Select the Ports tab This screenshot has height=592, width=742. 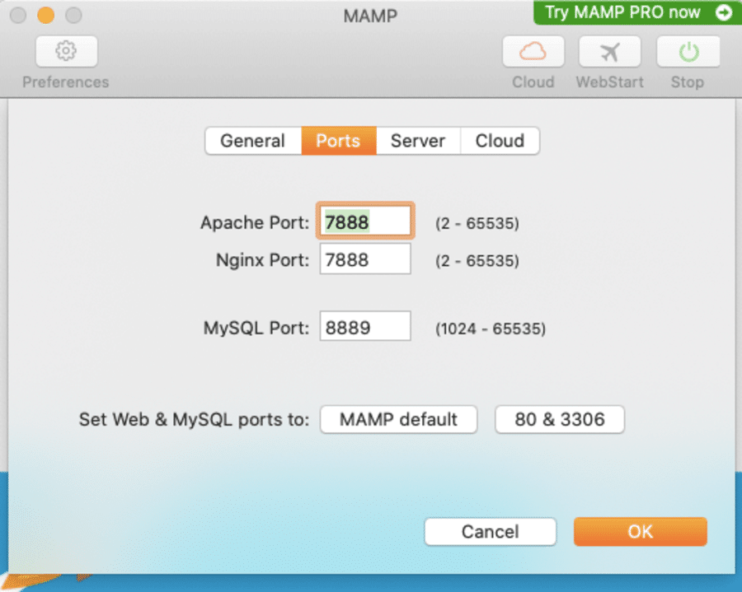click(338, 141)
